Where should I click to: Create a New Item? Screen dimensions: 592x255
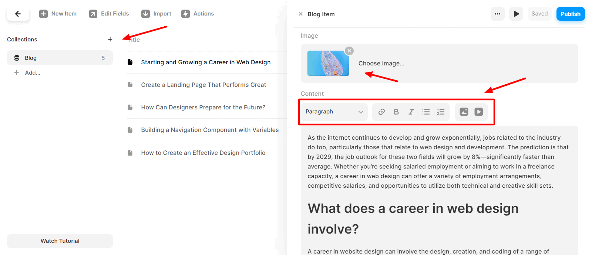[x=58, y=14]
